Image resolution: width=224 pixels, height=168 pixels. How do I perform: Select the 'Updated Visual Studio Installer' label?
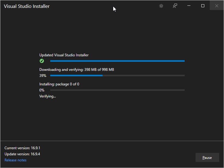(x=64, y=55)
